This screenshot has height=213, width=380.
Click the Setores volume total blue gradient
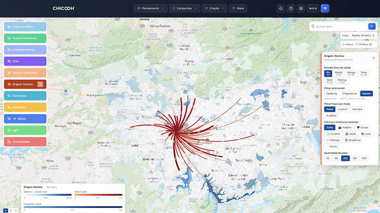(x=48, y=195)
